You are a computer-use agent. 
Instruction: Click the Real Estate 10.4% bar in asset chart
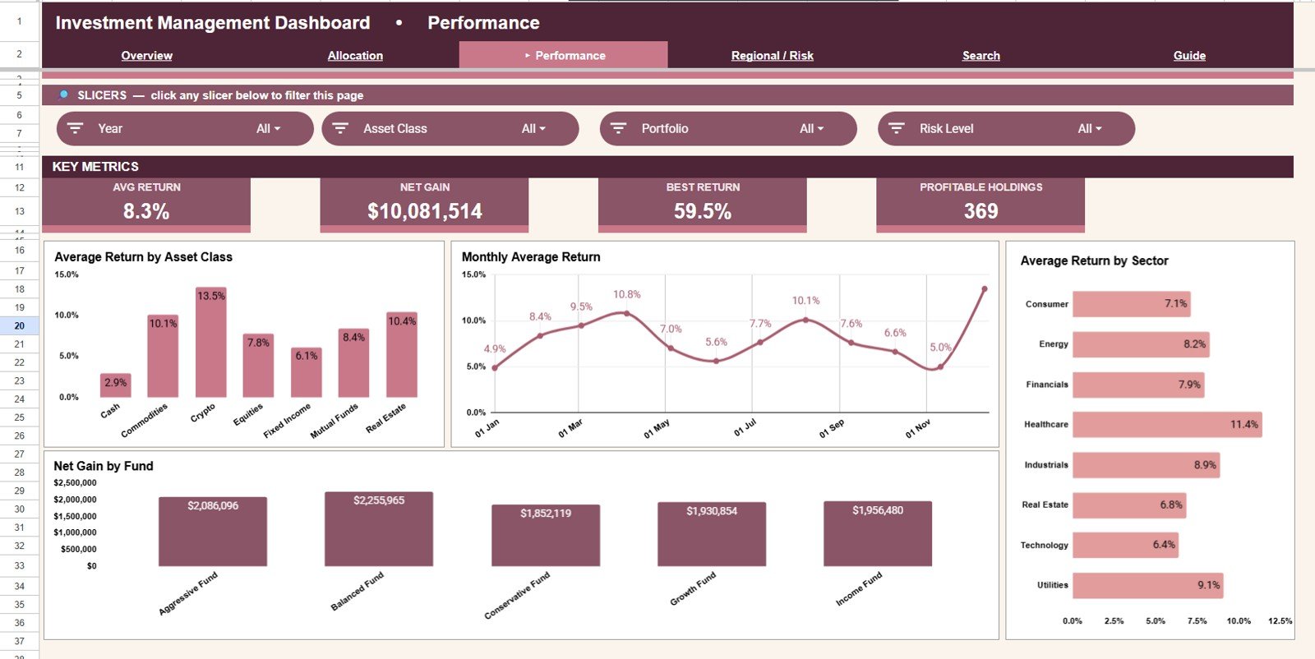click(x=402, y=355)
